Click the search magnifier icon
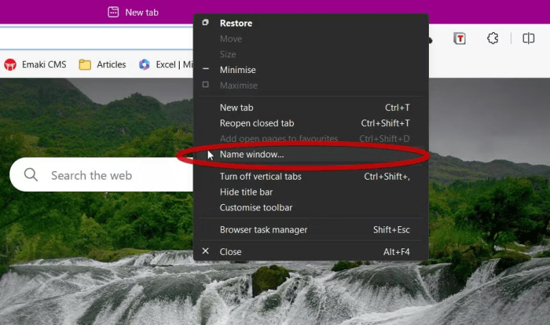550x325 pixels. click(31, 174)
